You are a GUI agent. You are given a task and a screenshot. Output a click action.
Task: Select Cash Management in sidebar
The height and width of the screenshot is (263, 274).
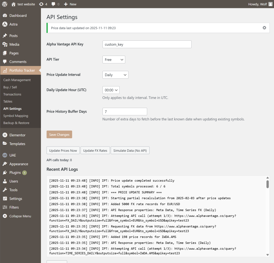(x=17, y=80)
